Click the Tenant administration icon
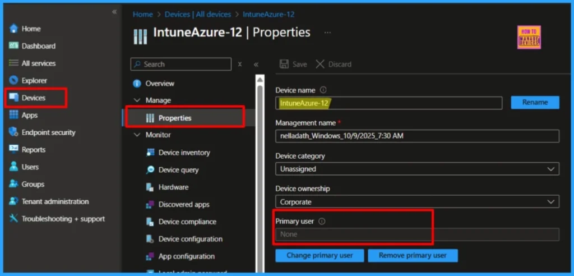The height and width of the screenshot is (276, 574). pyautogui.click(x=13, y=201)
